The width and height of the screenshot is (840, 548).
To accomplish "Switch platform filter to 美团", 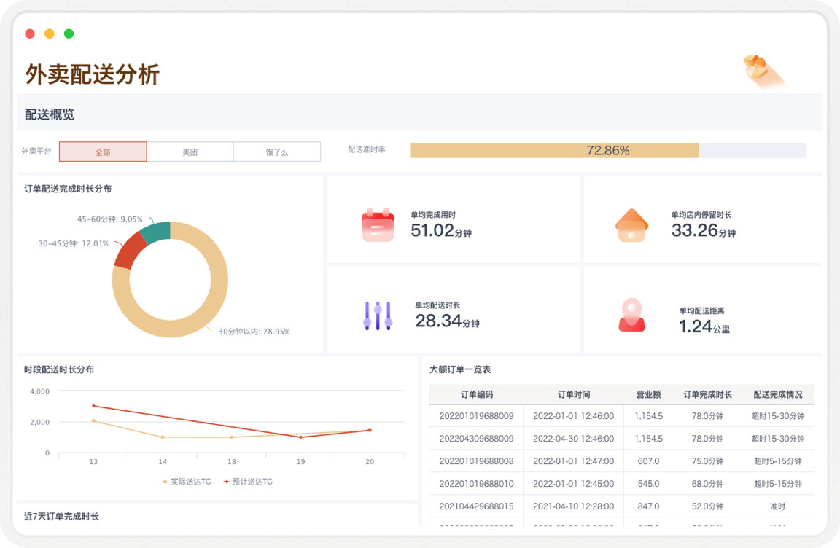I will point(190,152).
